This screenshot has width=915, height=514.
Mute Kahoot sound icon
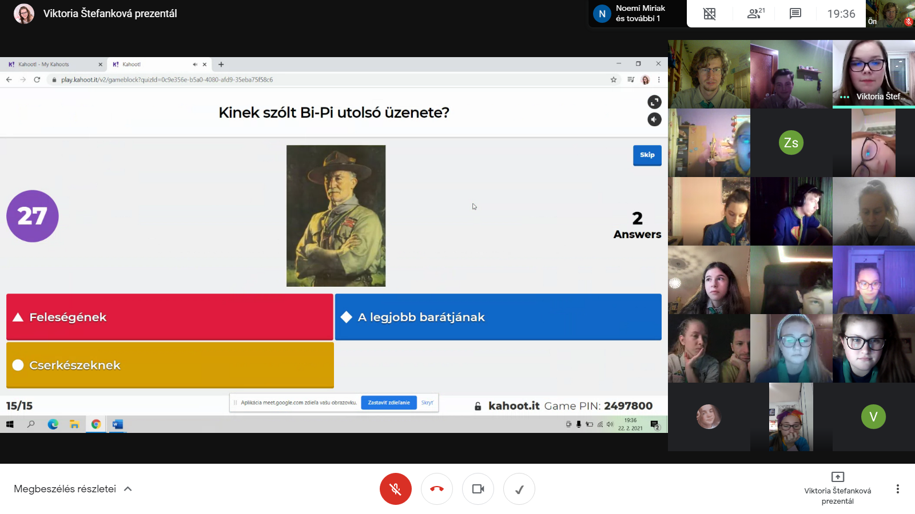point(654,119)
